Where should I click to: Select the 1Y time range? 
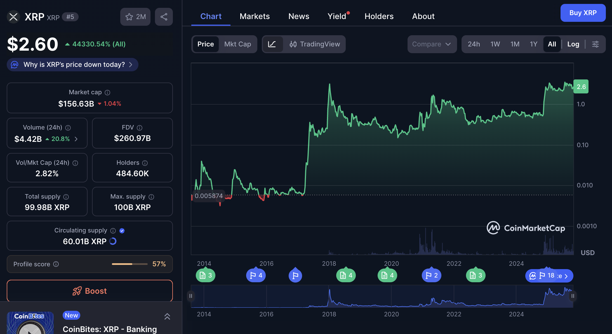click(533, 44)
